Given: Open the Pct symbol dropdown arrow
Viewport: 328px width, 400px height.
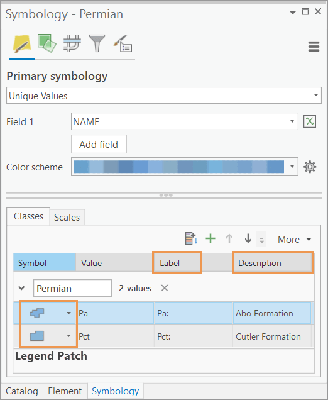Looking at the screenshot, I should point(68,336).
